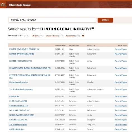Click the SEARCH button
Viewport: 132px width, 132px height.
tap(105, 20)
